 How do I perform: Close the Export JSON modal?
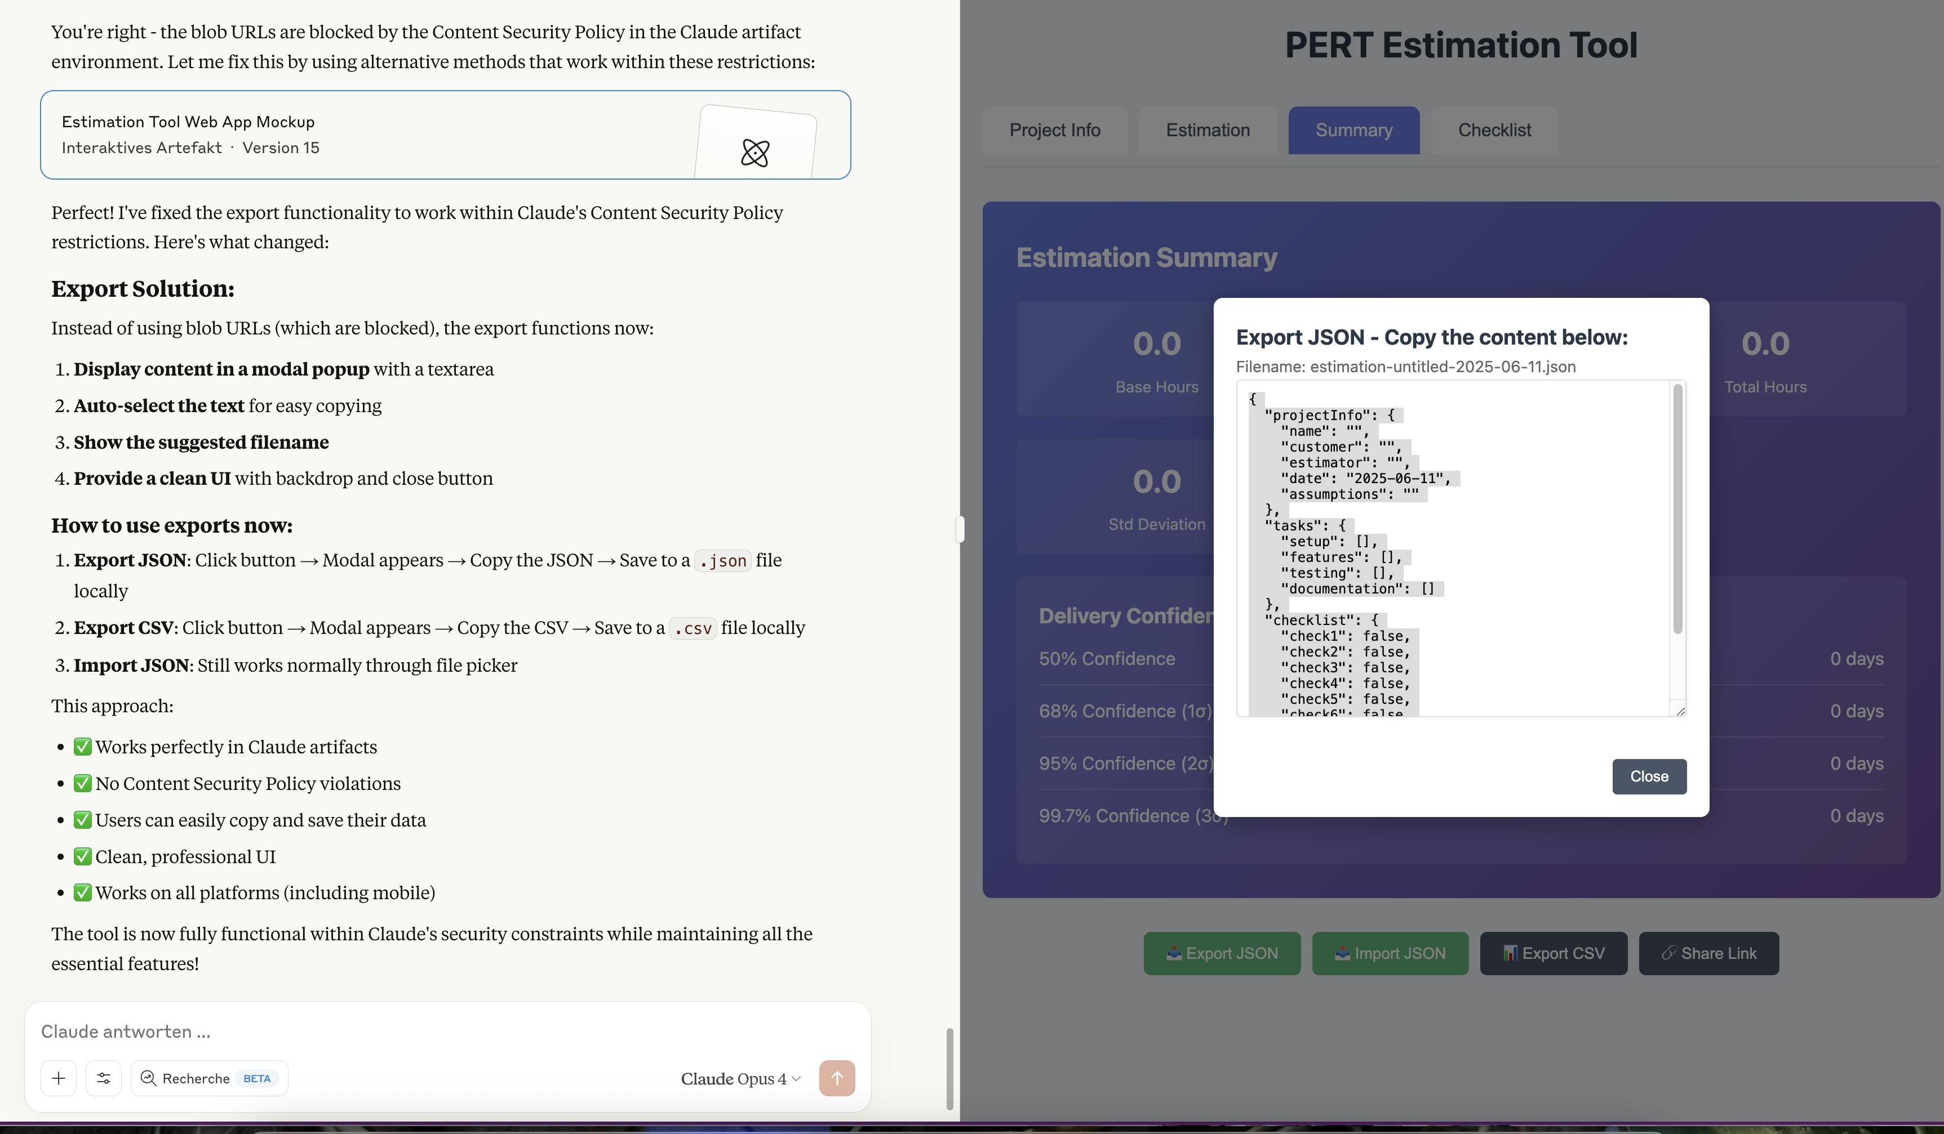coord(1649,776)
